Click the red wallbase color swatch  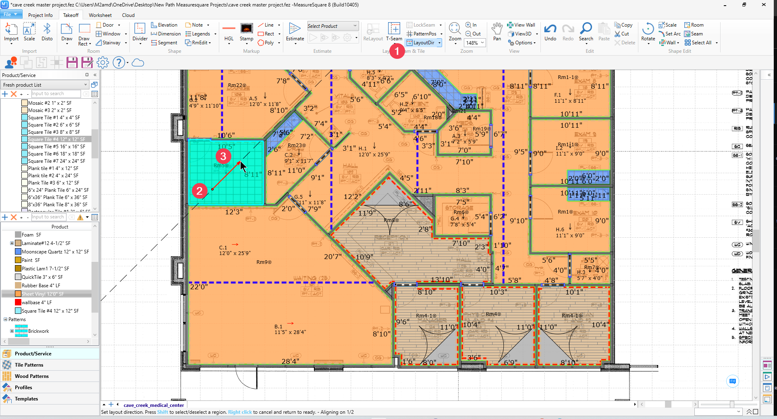pos(18,302)
